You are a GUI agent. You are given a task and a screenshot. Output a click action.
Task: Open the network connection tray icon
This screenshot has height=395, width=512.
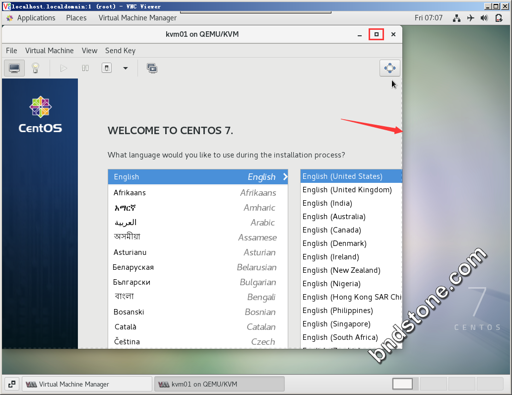(456, 18)
